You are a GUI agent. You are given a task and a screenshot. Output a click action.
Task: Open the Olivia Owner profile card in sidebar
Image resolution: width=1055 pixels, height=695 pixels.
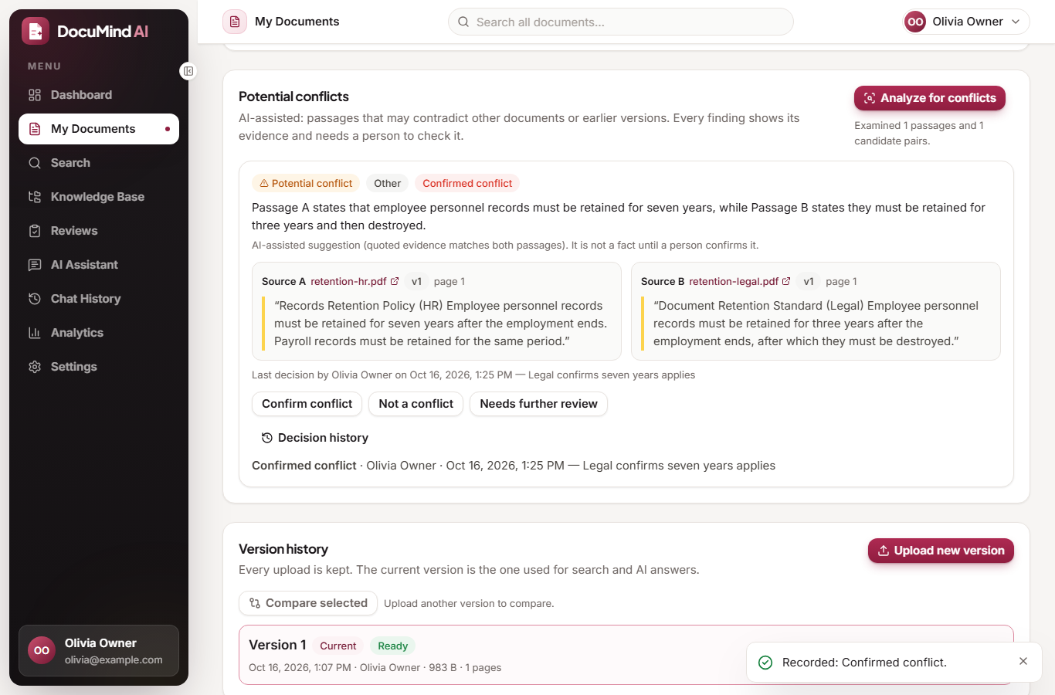pos(99,651)
